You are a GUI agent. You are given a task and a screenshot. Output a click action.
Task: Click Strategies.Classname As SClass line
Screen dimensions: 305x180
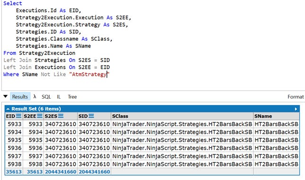[x=64, y=39]
